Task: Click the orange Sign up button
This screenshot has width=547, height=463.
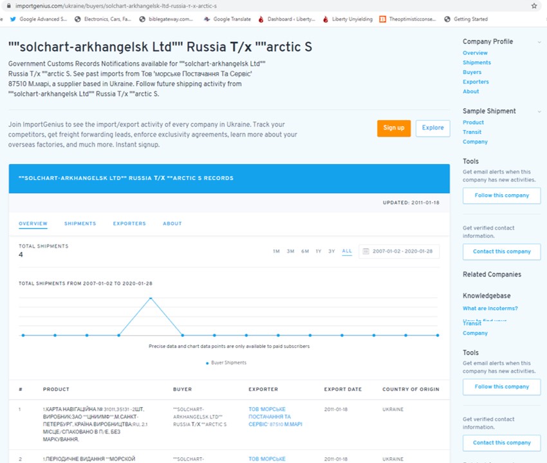Action: coord(394,128)
